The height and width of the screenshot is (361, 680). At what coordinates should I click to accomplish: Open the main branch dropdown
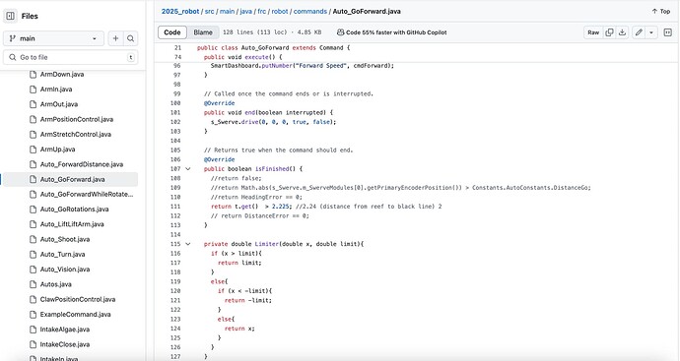pyautogui.click(x=53, y=38)
